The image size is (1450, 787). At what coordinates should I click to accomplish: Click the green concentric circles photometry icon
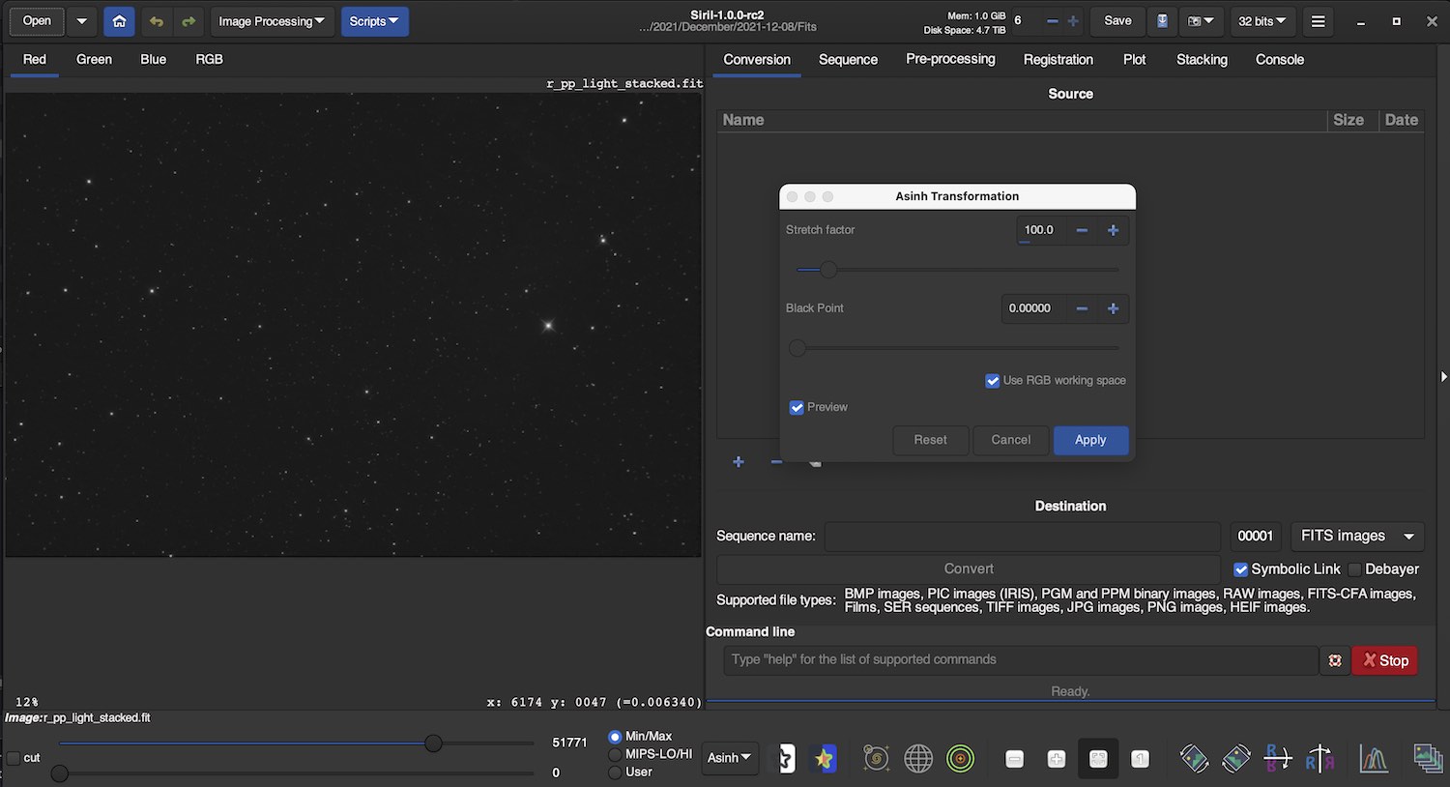(x=960, y=759)
